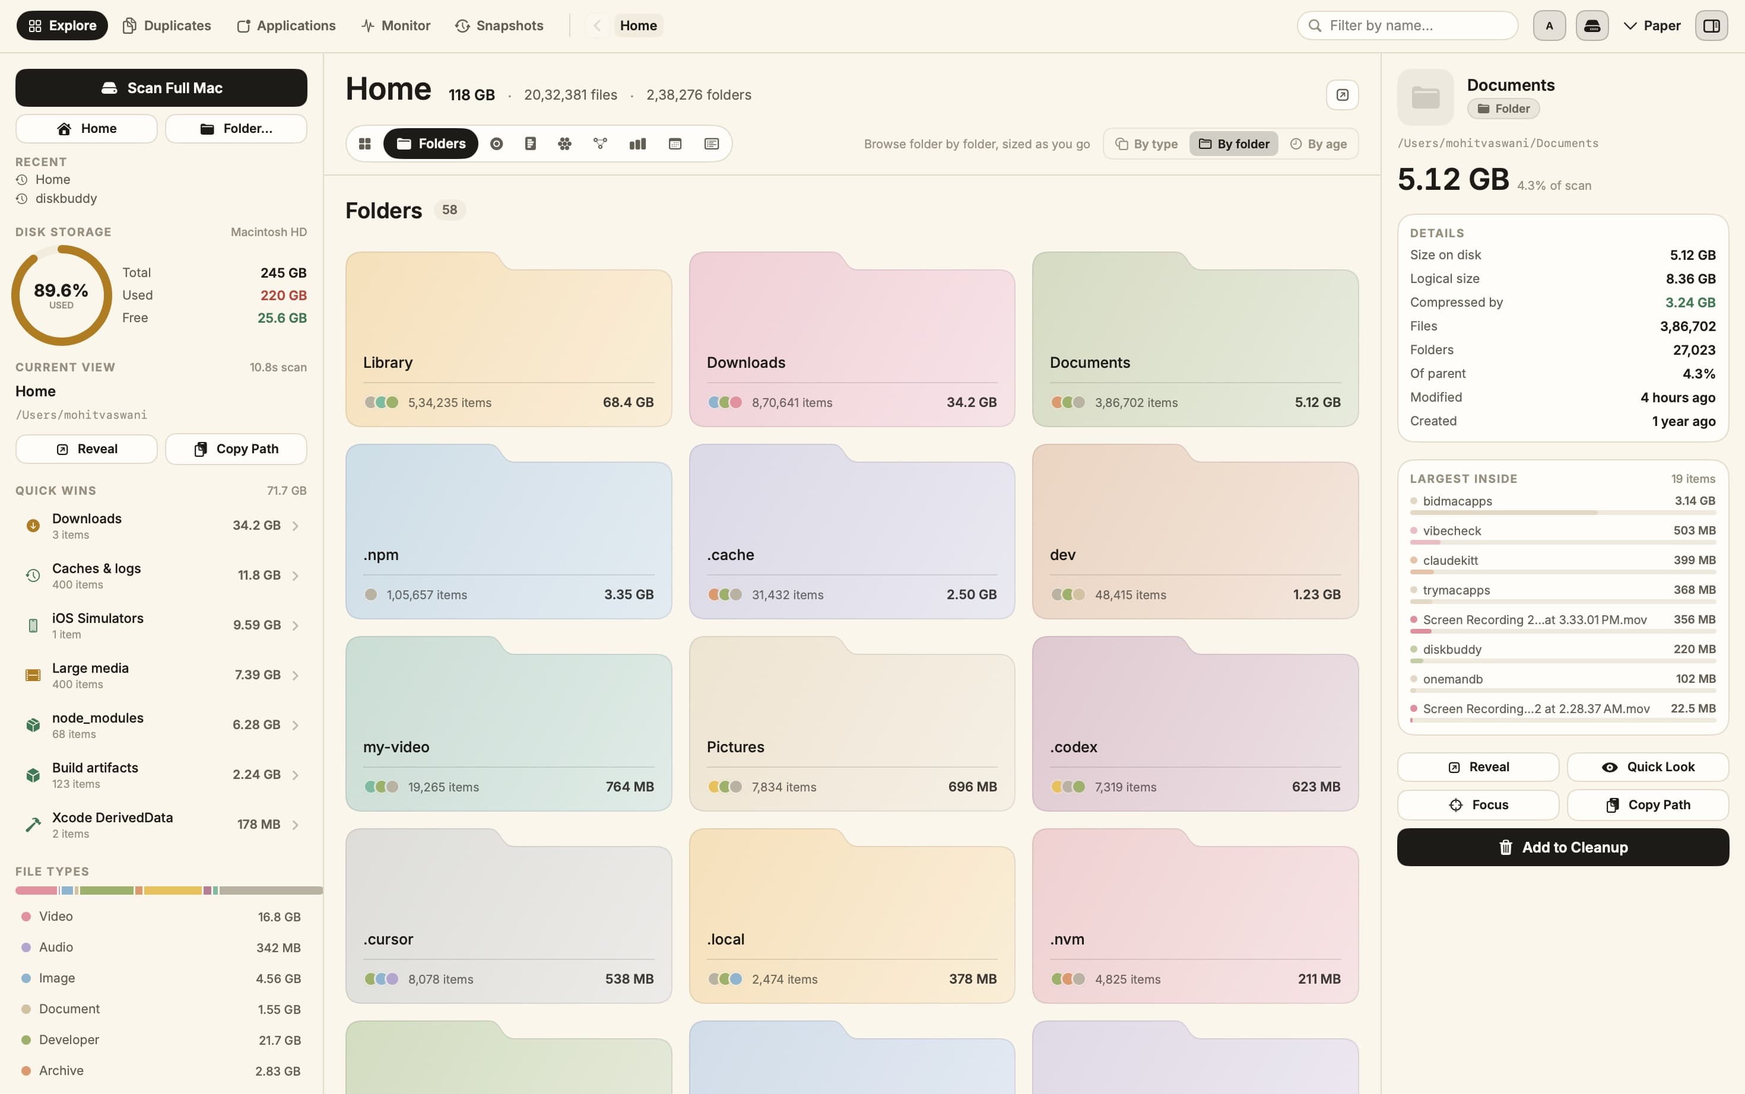Open the Library folder card
The image size is (1745, 1094).
click(508, 339)
